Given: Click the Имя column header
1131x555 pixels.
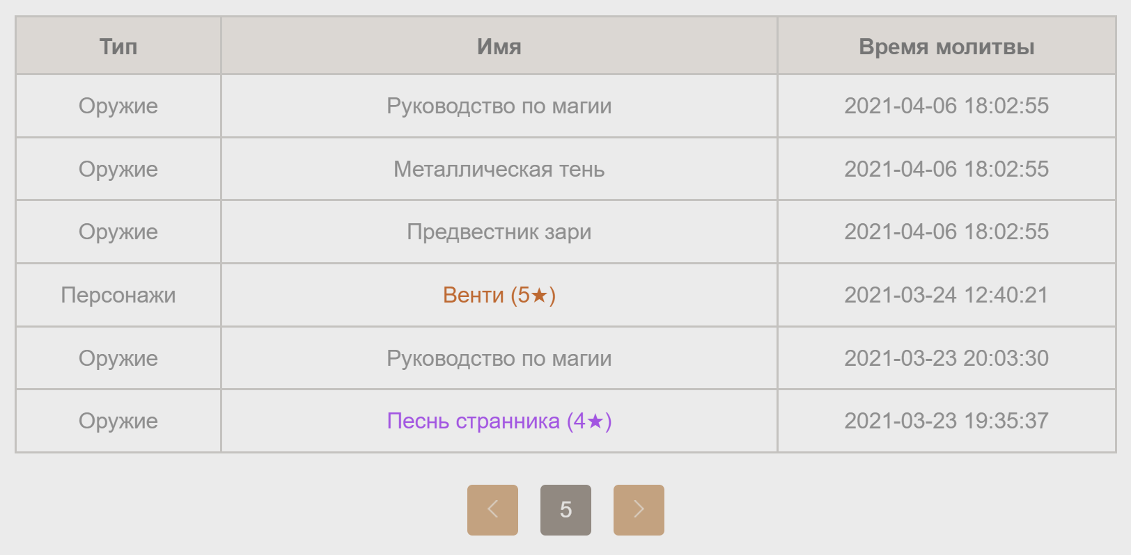Looking at the screenshot, I should point(499,47).
